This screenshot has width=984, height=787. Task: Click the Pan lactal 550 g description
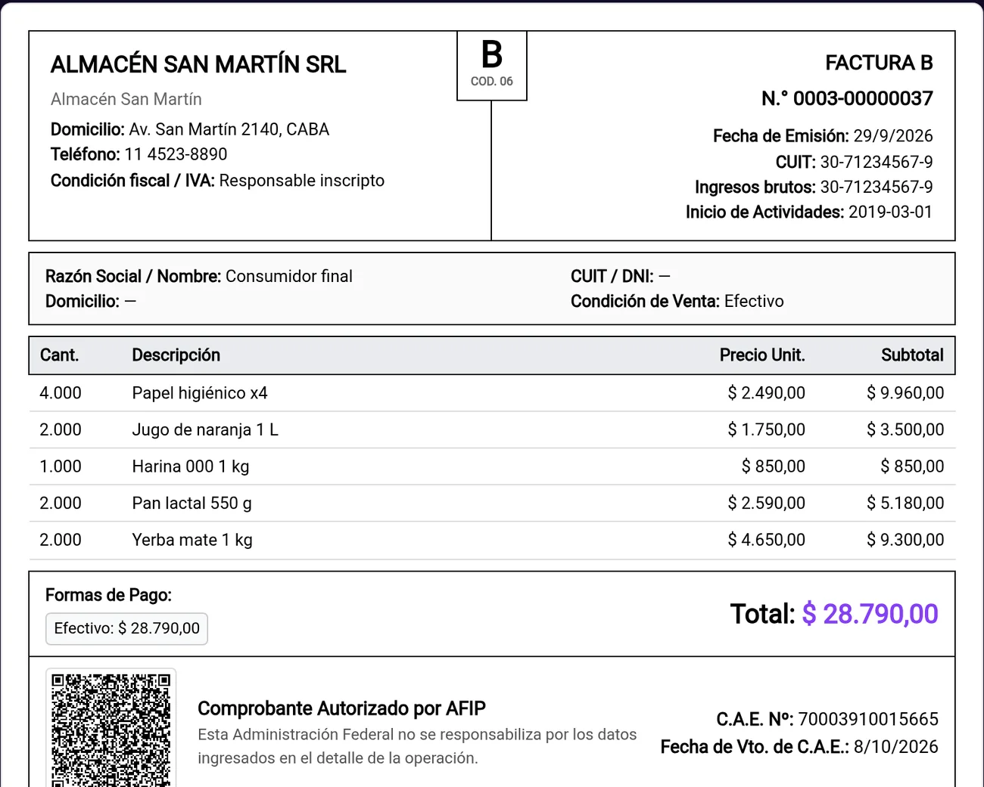coord(192,503)
